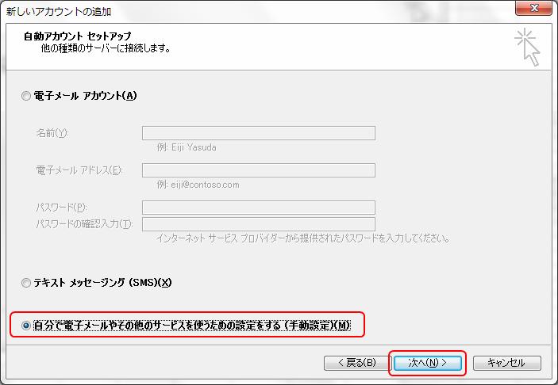Focus the 電子メール アドレス(E) input field

pyautogui.click(x=258, y=170)
